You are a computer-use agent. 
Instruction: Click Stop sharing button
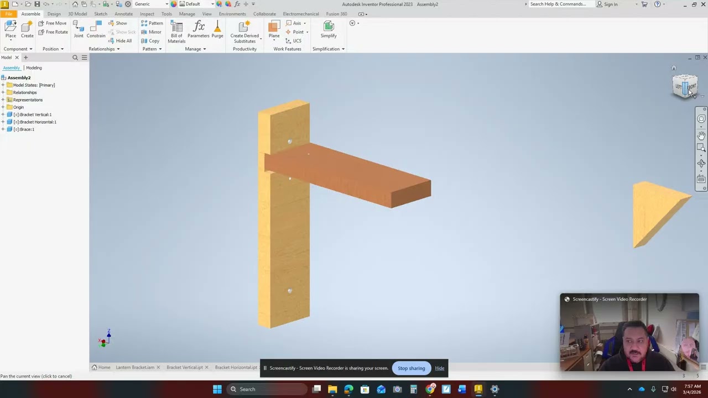coord(412,368)
